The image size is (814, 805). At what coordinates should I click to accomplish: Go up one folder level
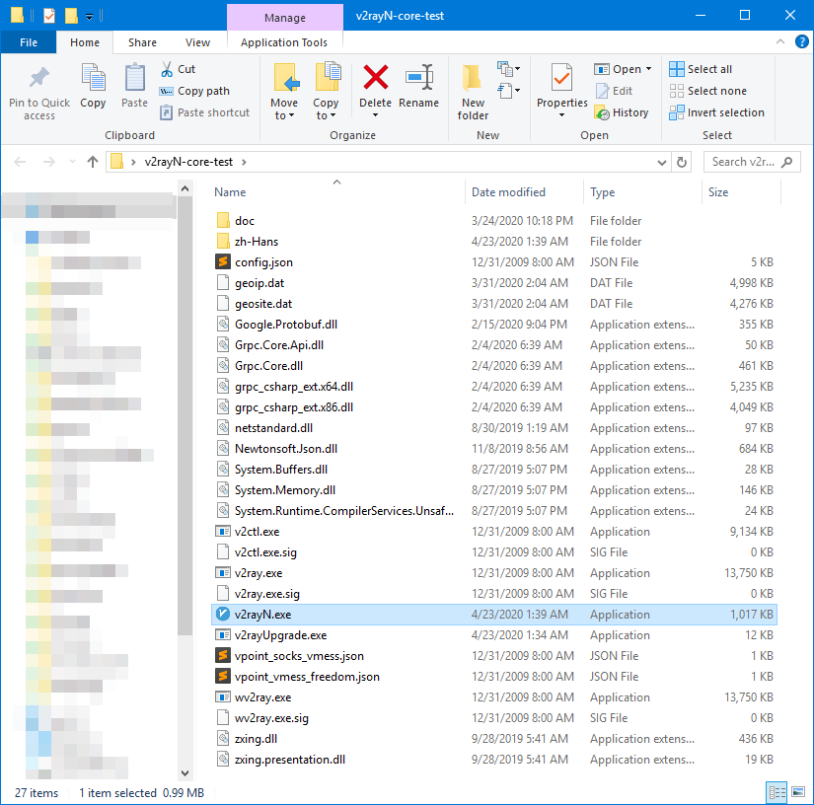93,163
